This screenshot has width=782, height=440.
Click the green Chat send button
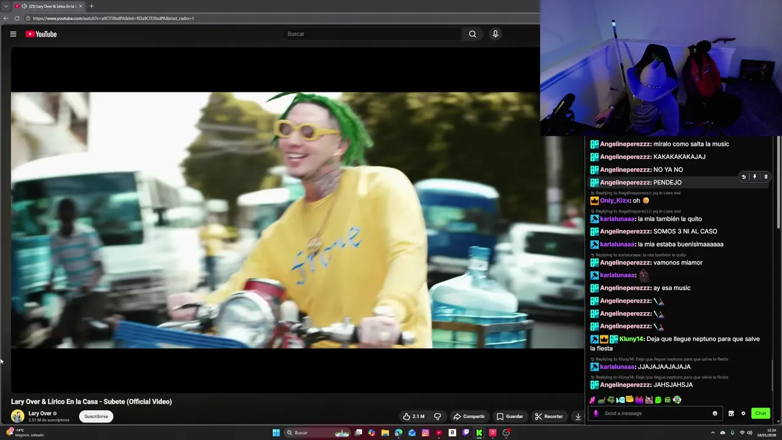pyautogui.click(x=761, y=413)
